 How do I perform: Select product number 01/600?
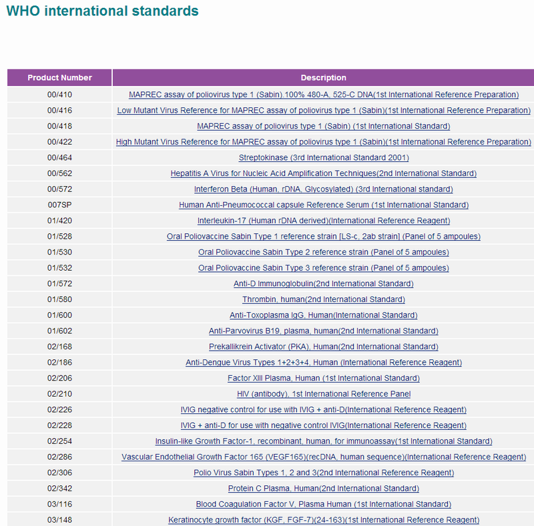coord(59,315)
